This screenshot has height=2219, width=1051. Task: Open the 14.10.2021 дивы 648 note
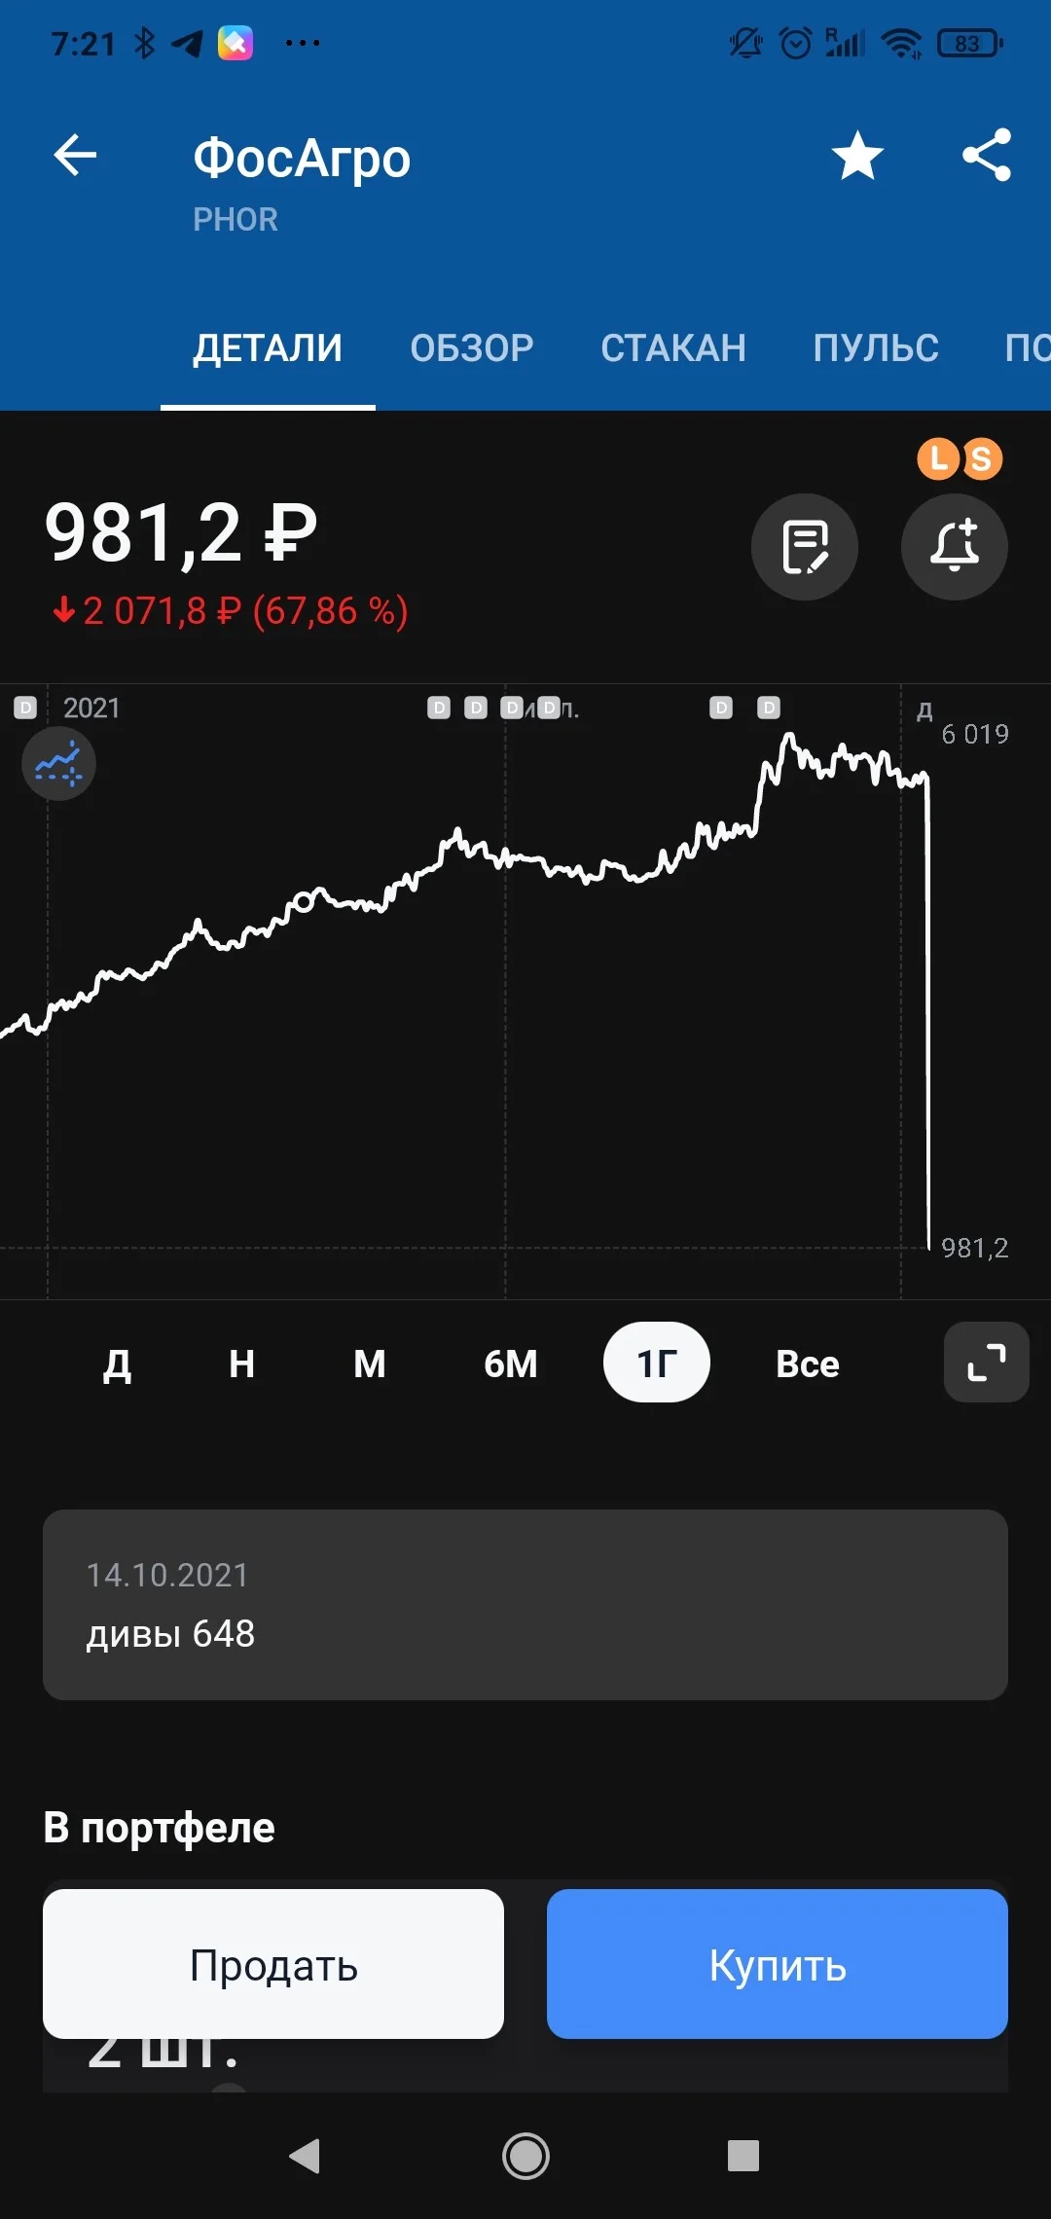point(525,1605)
